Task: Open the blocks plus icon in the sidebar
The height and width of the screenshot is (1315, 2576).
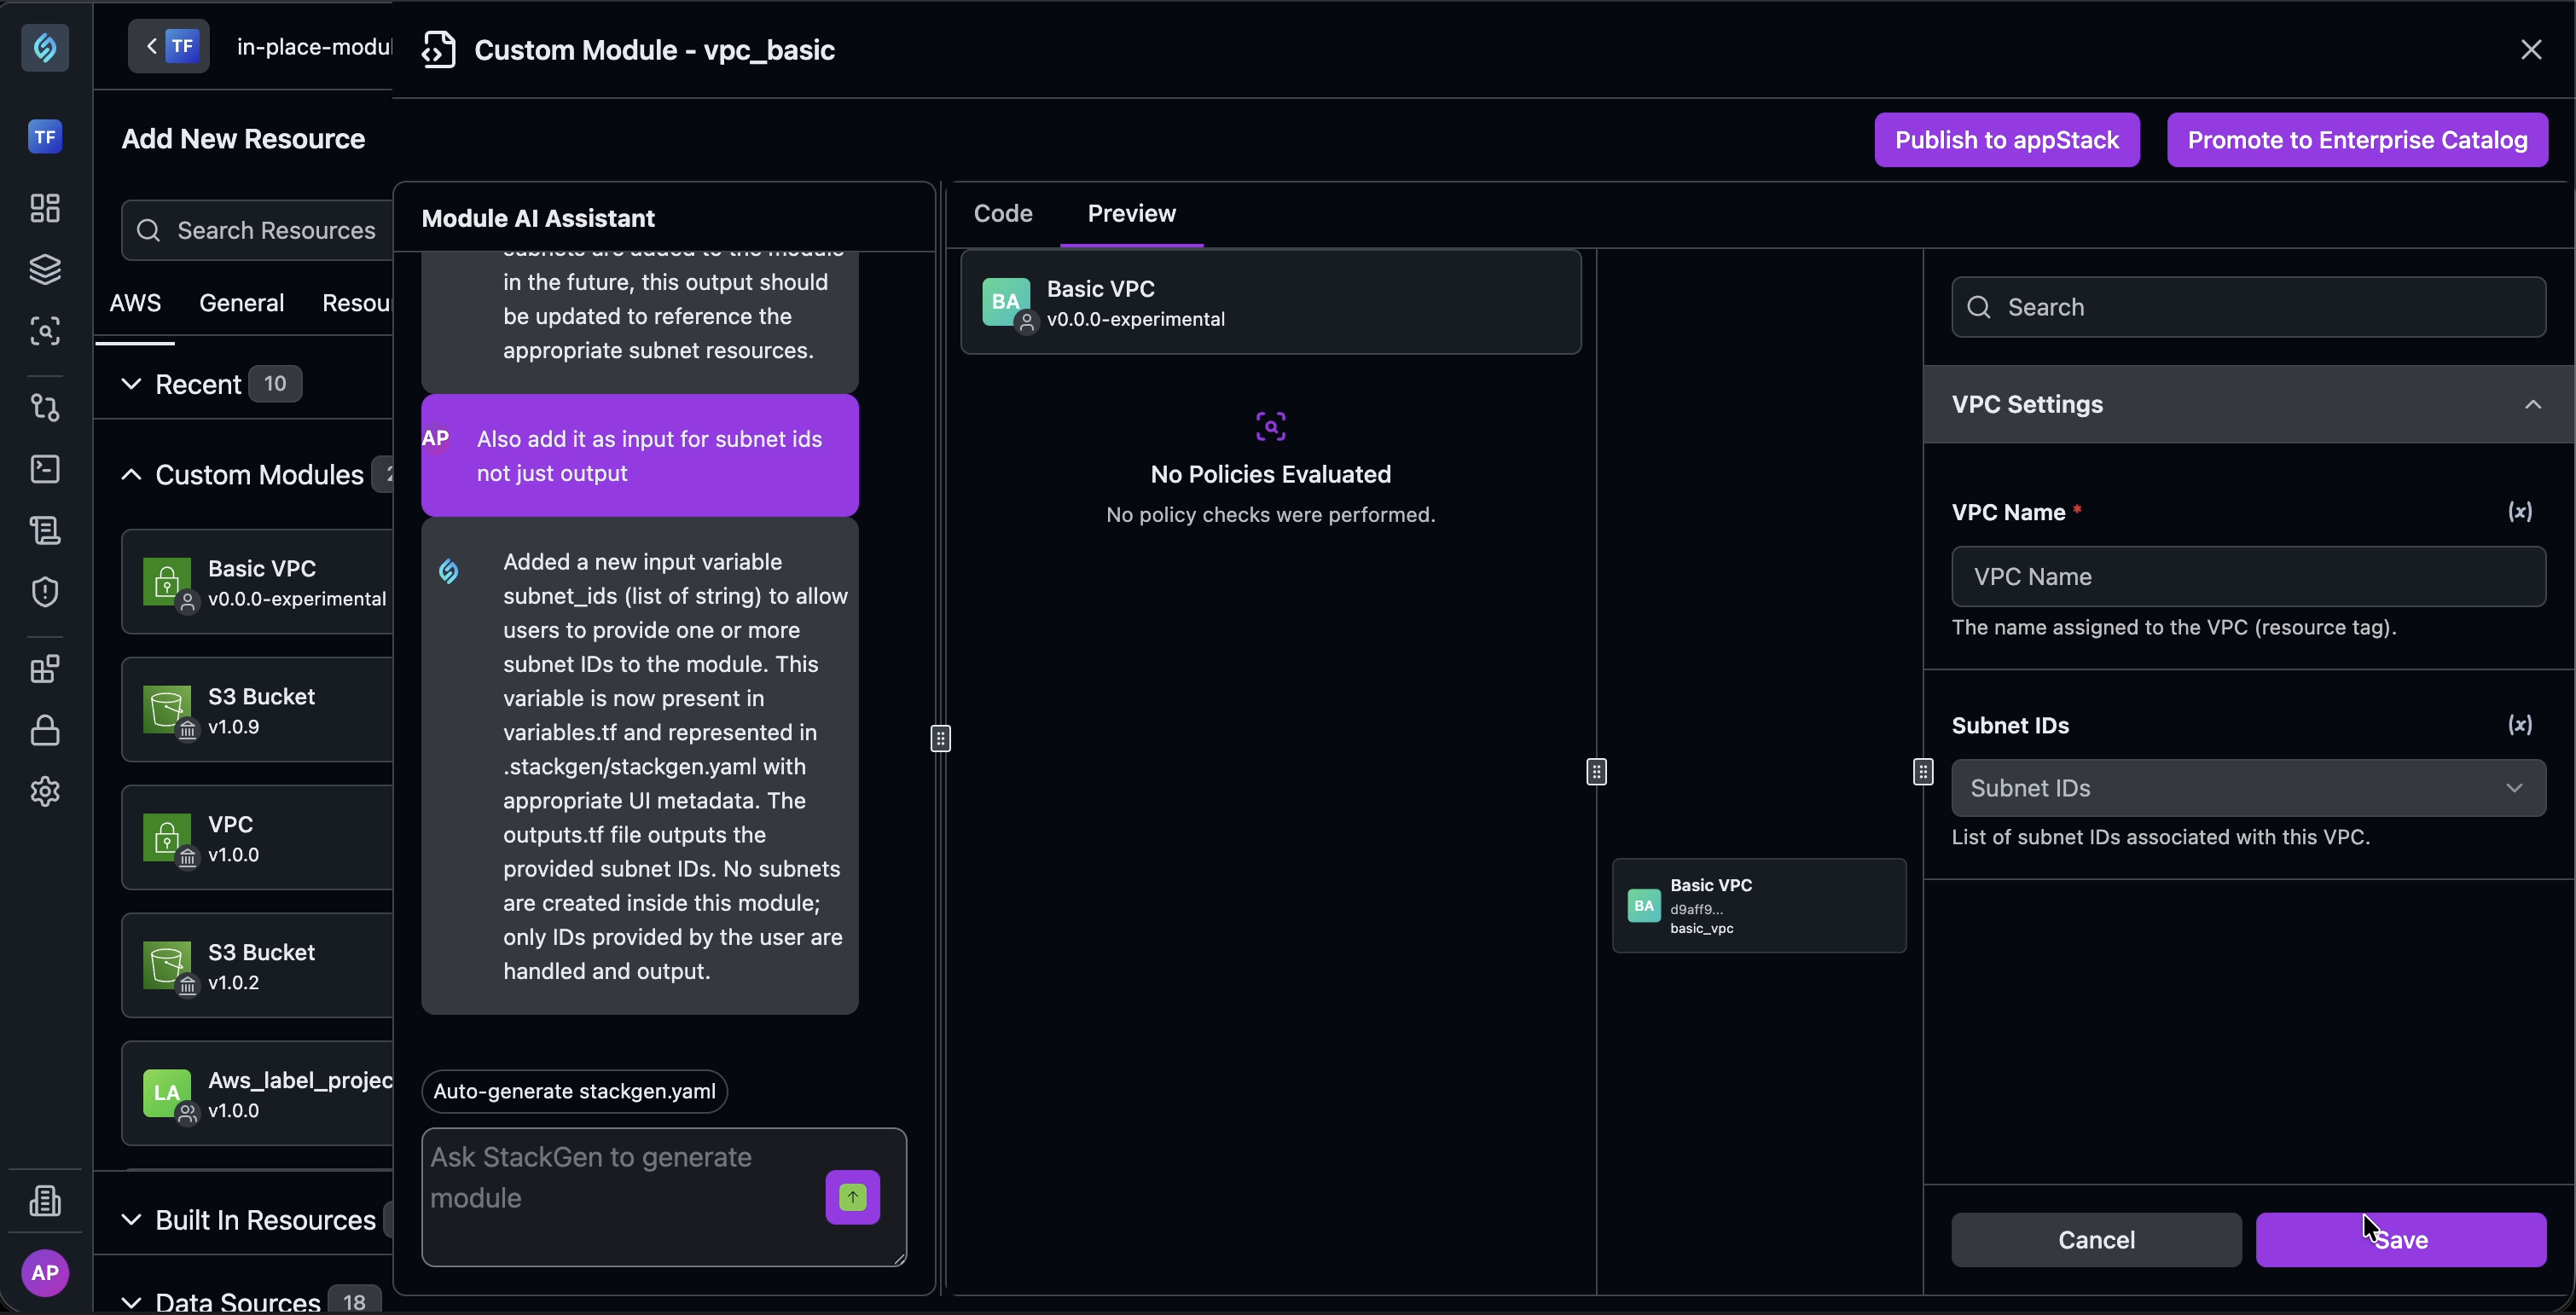Action: coord(45,669)
